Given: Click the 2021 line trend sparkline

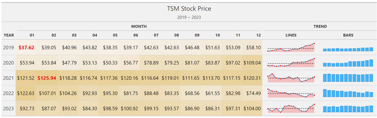Looking at the screenshot, I should pyautogui.click(x=291, y=78).
